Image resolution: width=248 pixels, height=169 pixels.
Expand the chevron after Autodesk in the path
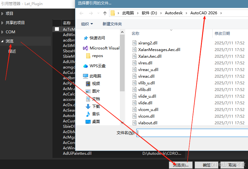point(186,13)
